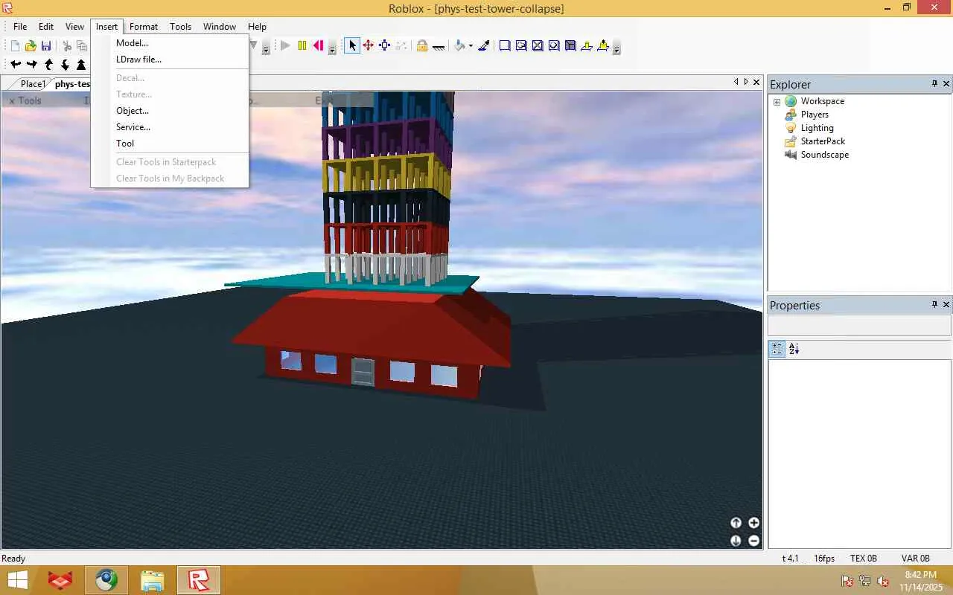The height and width of the screenshot is (595, 953).
Task: Open the Properties object selector dropdown
Action: (859, 326)
